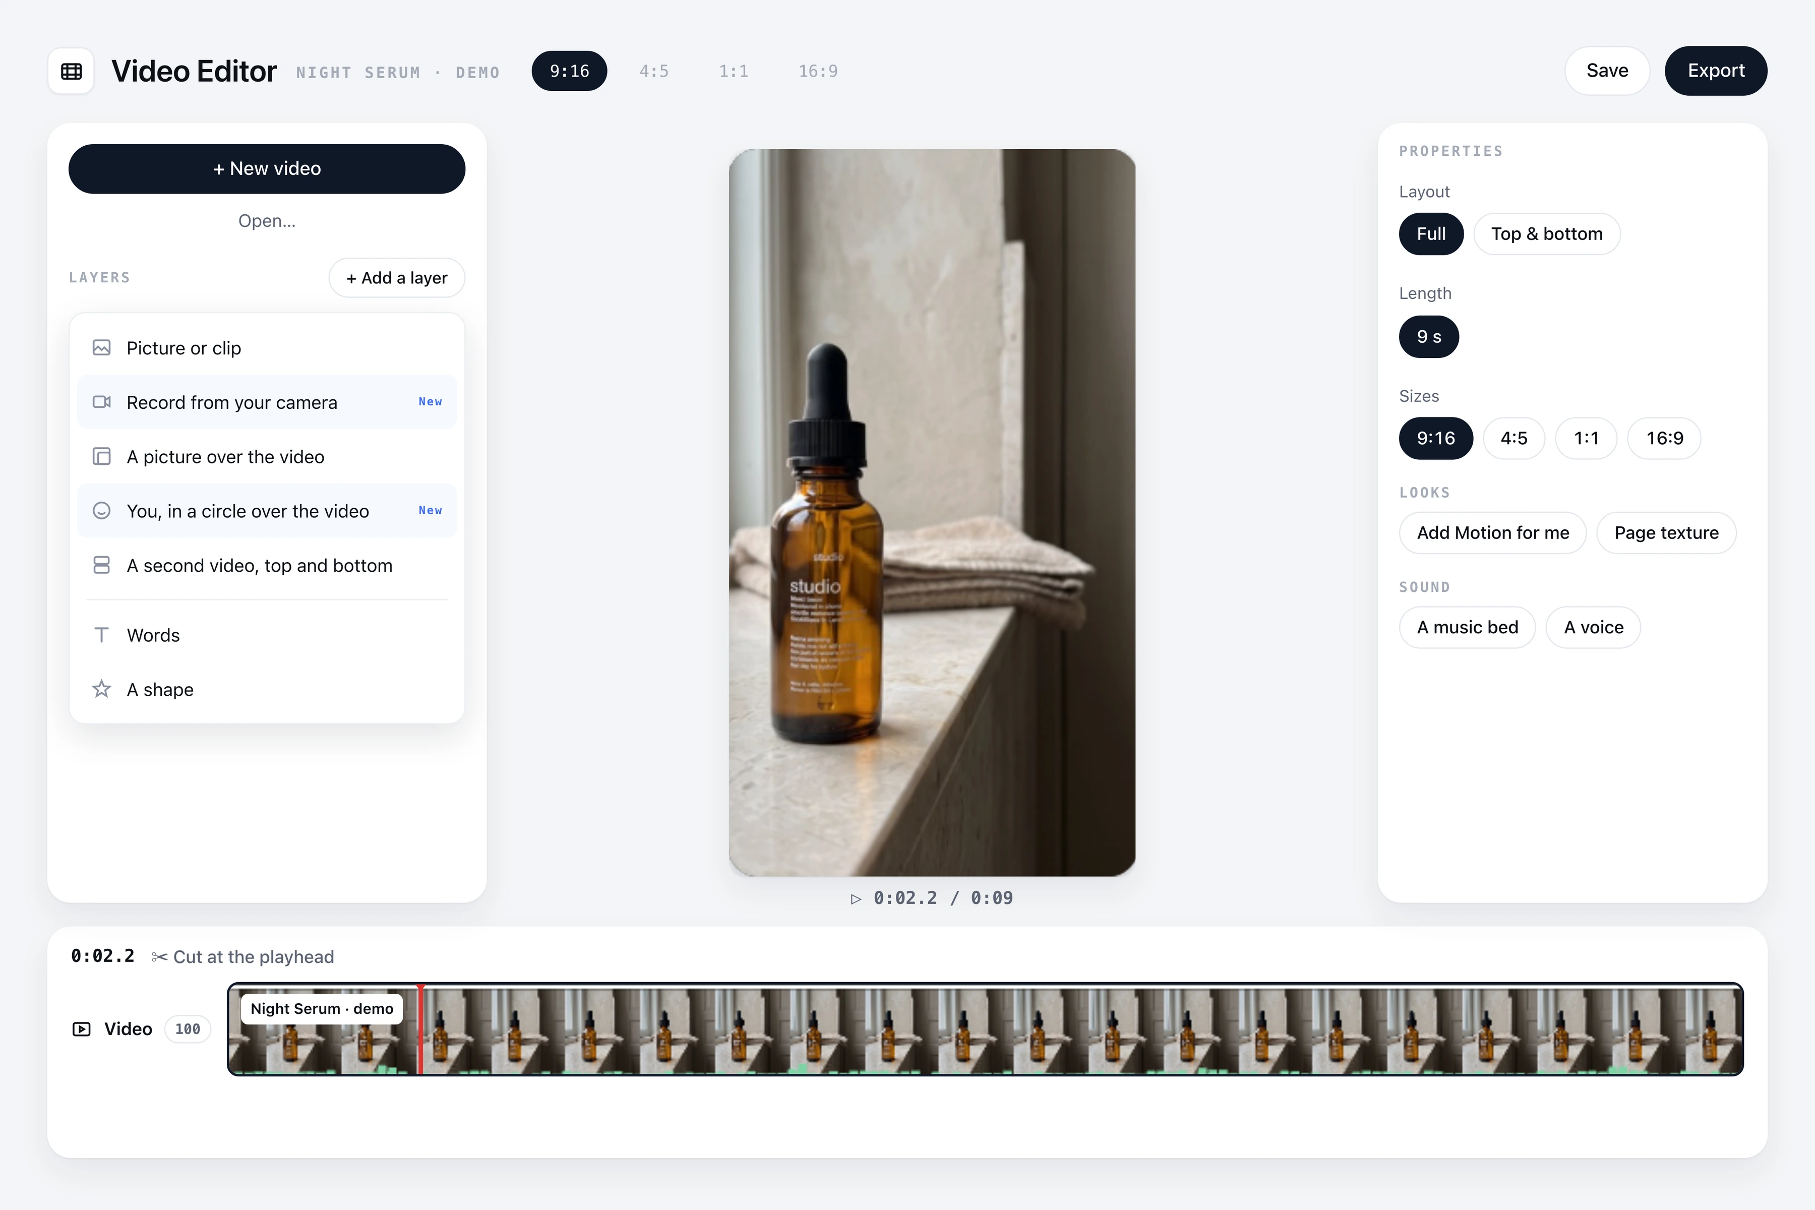1815x1210 pixels.
Task: Click the play triangle below the preview
Action: click(856, 899)
